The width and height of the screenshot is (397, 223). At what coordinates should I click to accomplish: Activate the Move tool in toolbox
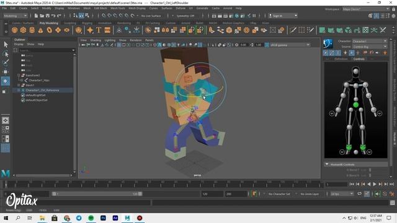tap(6, 72)
